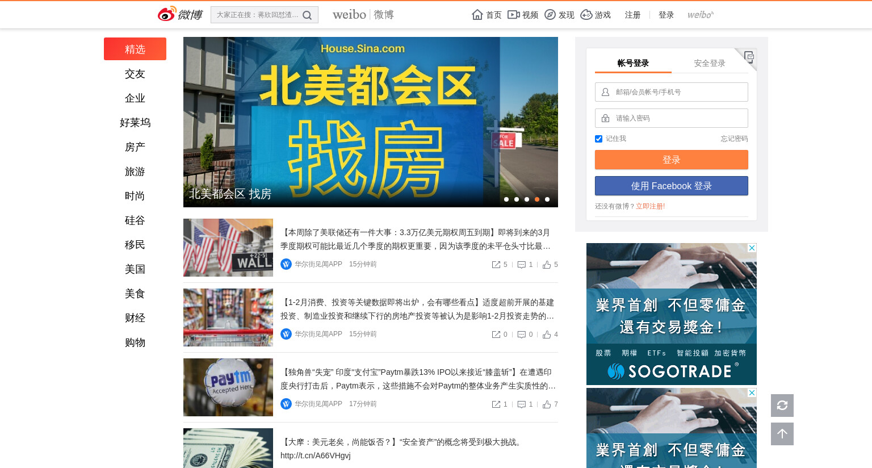Go to the second carousel slide dot
The width and height of the screenshot is (872, 468).
517,199
